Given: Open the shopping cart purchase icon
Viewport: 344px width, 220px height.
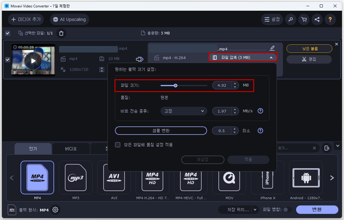Looking at the screenshot, I should (304, 19).
